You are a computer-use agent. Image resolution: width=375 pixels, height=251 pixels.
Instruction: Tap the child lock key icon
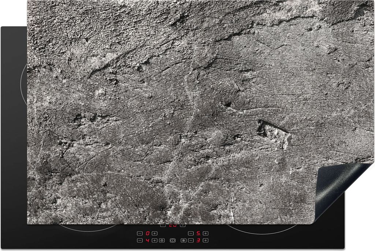[161, 240]
